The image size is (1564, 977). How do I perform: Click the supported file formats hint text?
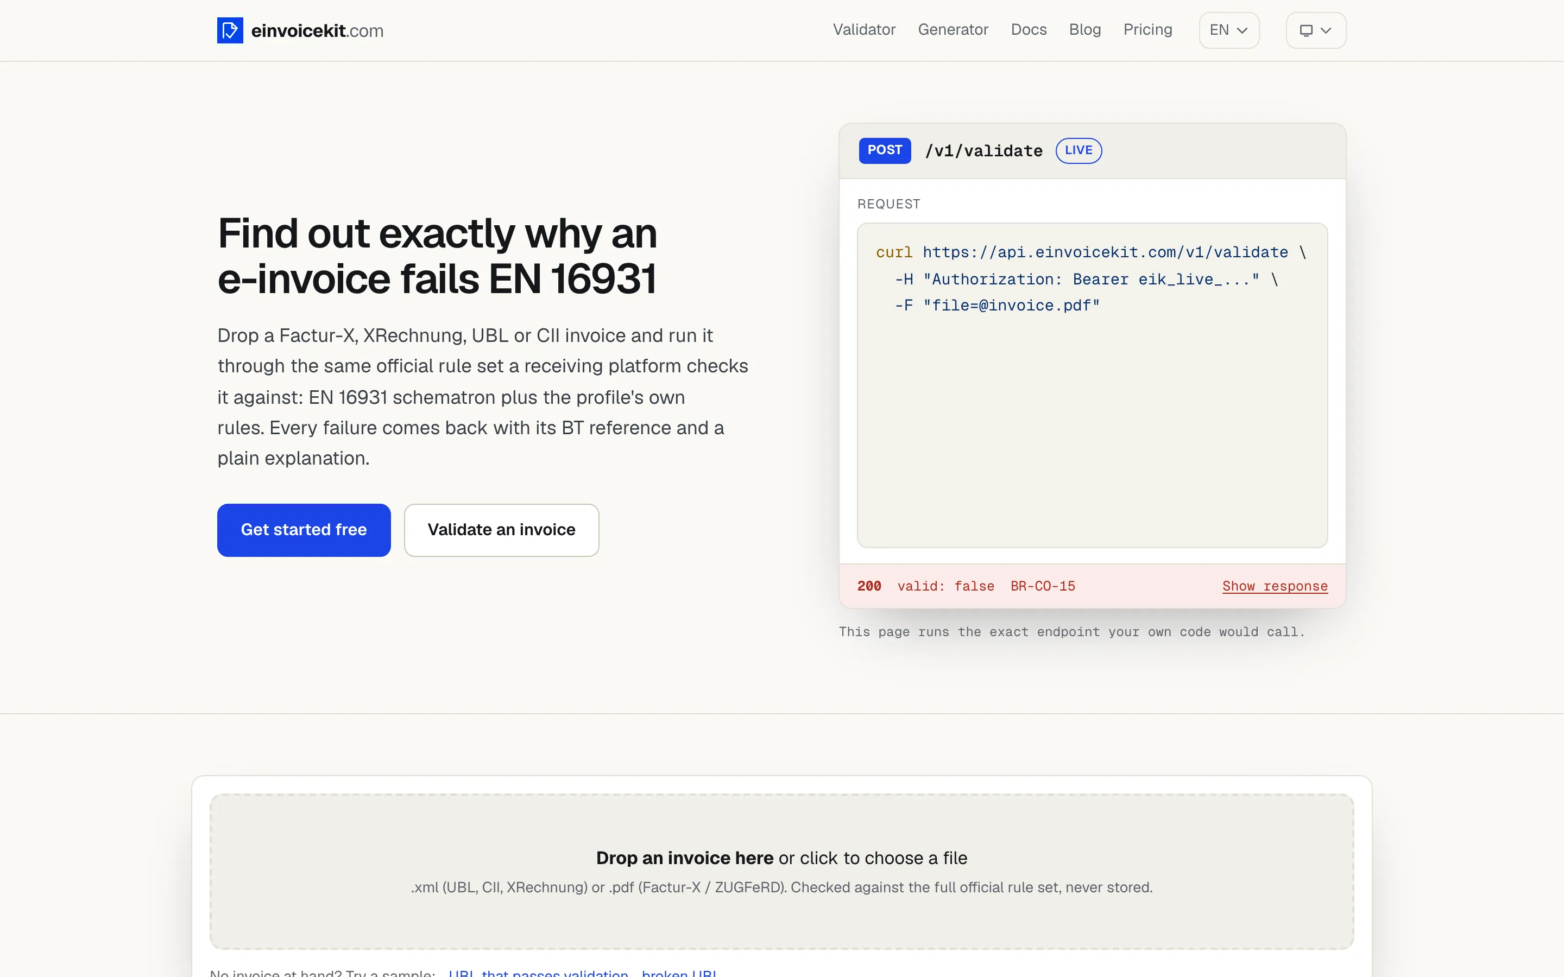[x=781, y=887]
